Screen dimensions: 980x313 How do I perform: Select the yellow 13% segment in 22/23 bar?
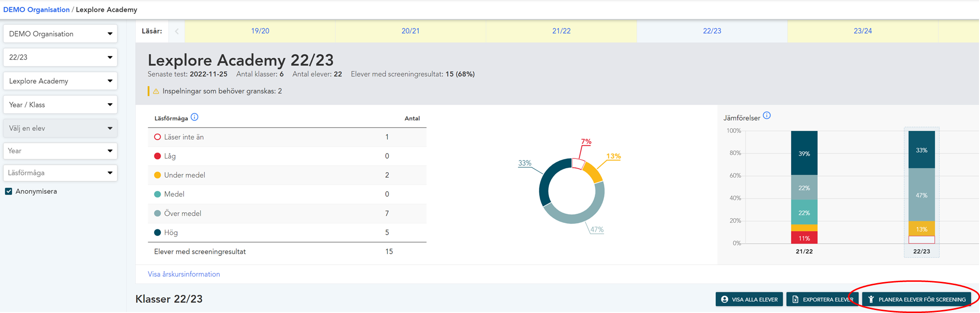(922, 229)
